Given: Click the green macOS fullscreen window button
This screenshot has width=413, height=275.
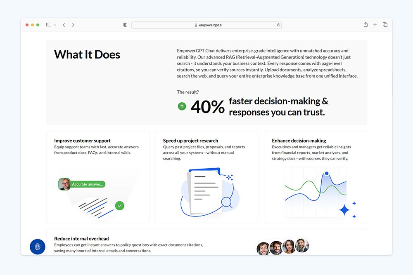Looking at the screenshot, I should (38, 25).
